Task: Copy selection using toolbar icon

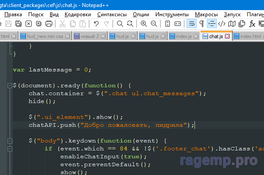Action: pyautogui.click(x=73, y=24)
